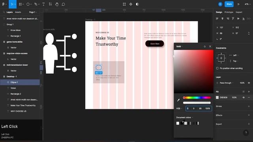Select the Text tool
253x142 pixels.
pyautogui.click(x=43, y=4)
